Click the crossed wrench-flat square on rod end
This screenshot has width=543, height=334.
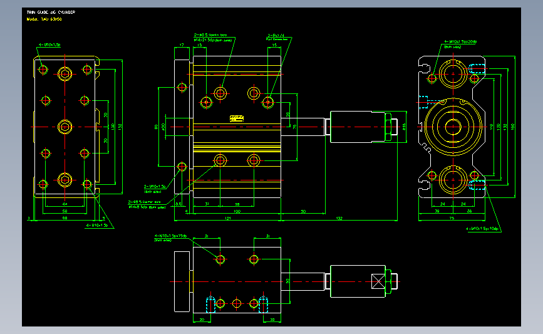click(378, 281)
